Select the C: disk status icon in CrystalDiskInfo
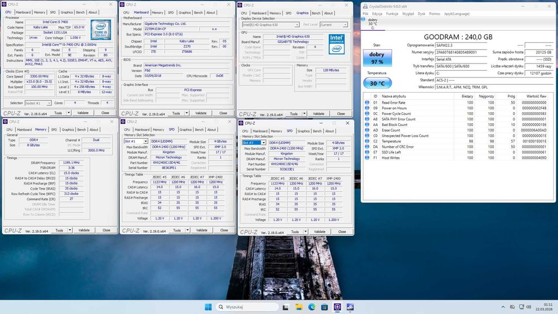 click(x=363, y=20)
